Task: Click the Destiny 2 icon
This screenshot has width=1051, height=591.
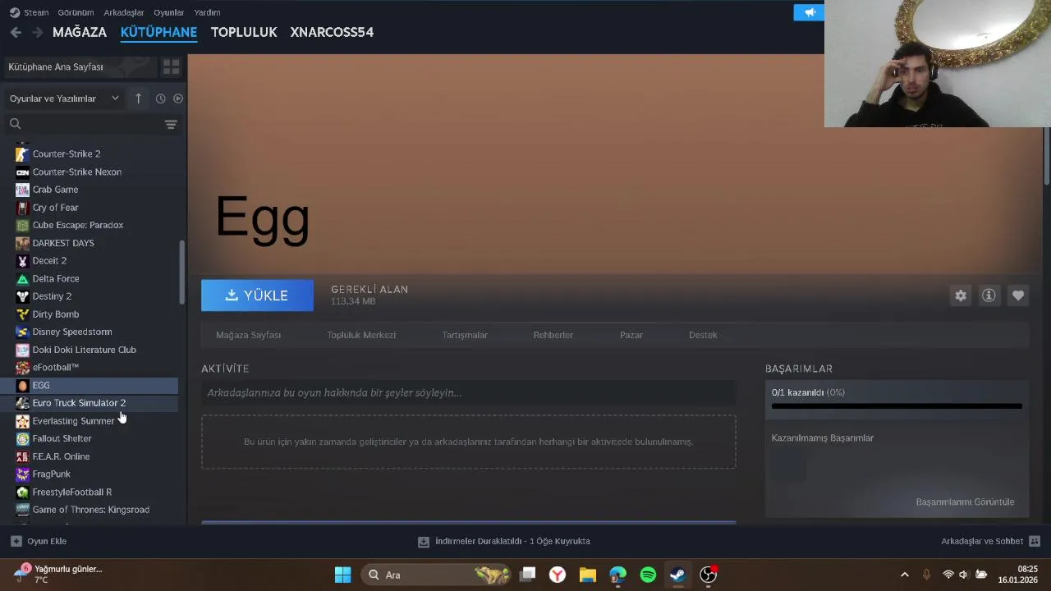Action: coord(22,296)
